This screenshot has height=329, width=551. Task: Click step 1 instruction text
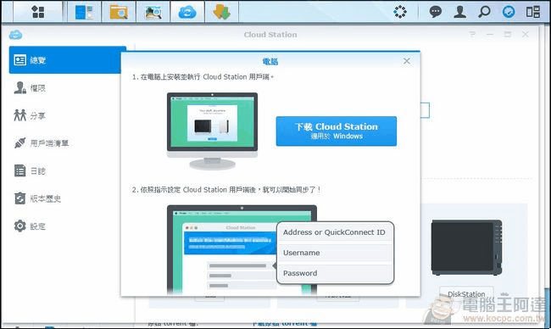tap(203, 77)
